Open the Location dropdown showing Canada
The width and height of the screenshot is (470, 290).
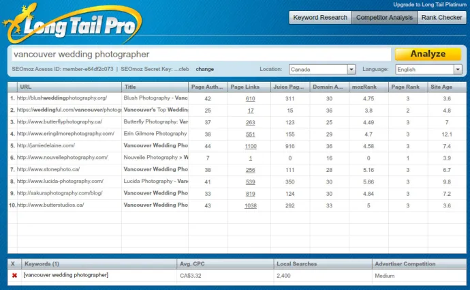[x=322, y=70]
